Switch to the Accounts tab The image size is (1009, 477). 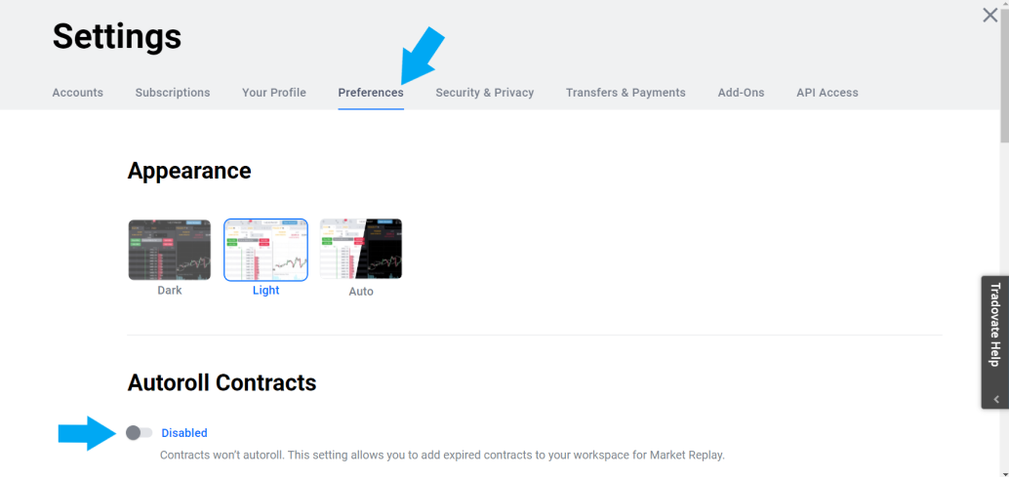[78, 93]
